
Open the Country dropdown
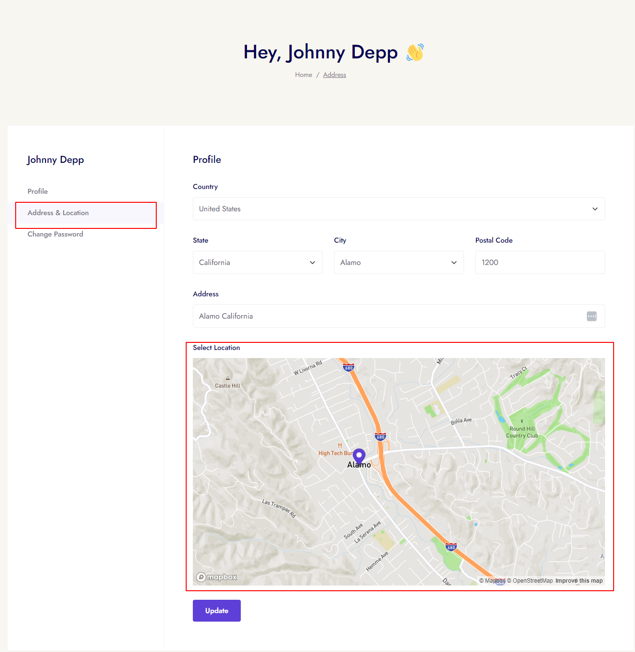pyautogui.click(x=398, y=209)
